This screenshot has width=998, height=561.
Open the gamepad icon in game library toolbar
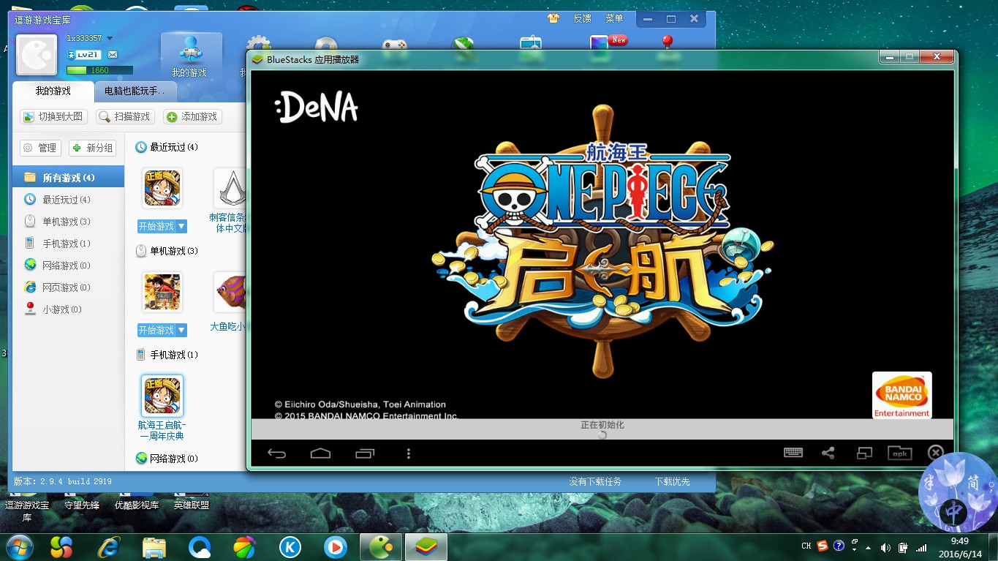pyautogui.click(x=396, y=45)
